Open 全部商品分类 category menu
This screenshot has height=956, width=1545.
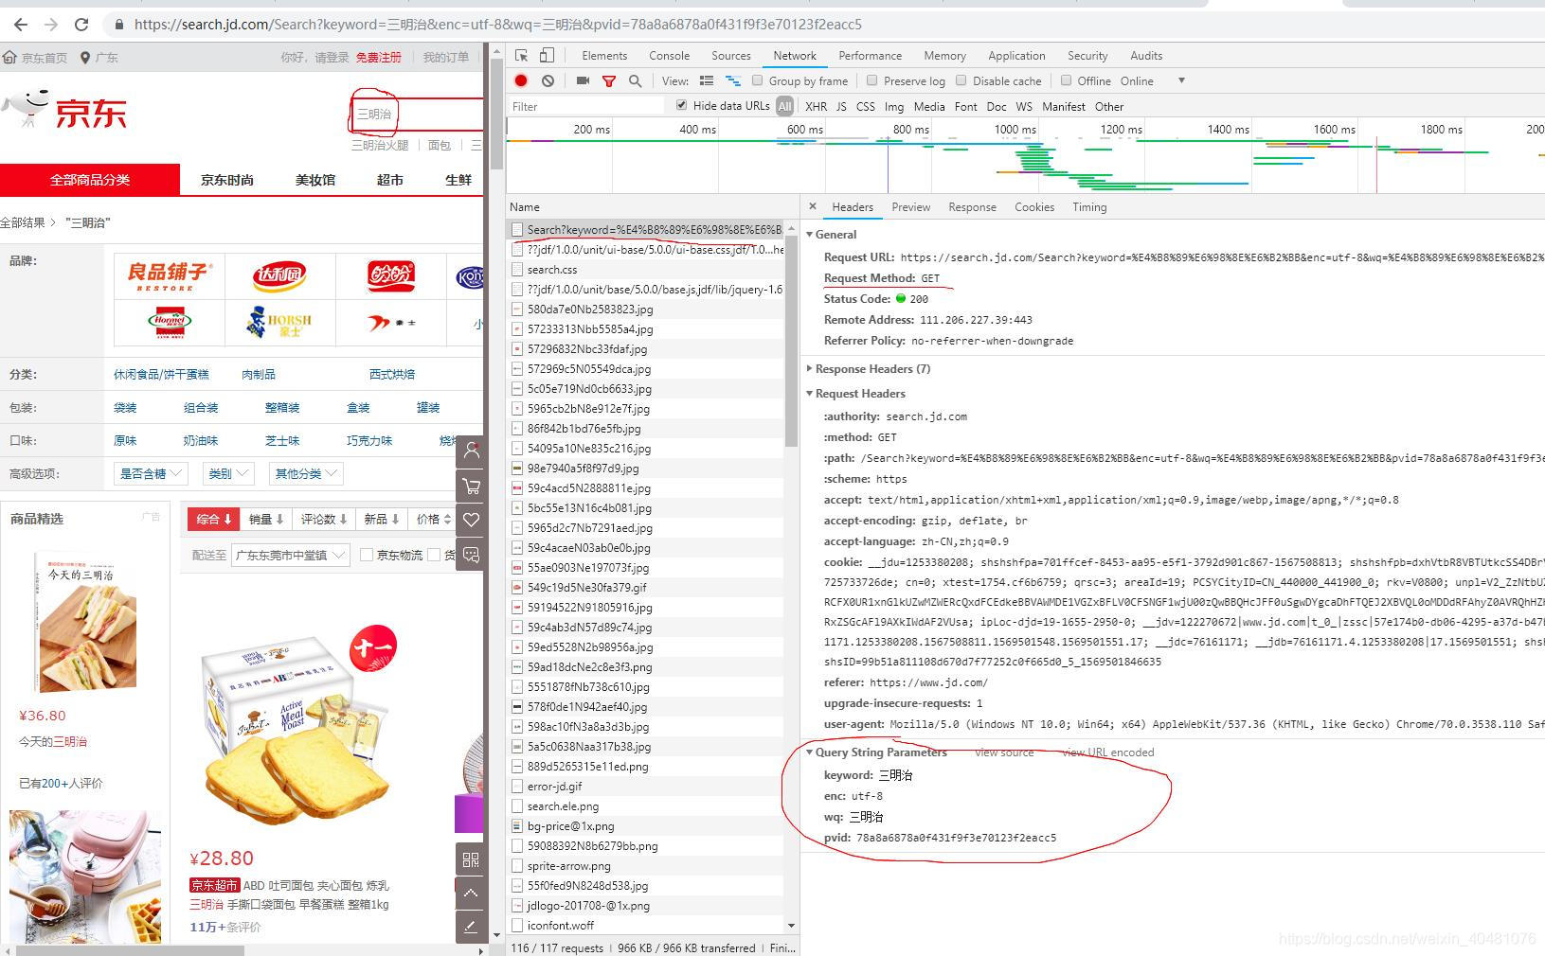coord(90,180)
